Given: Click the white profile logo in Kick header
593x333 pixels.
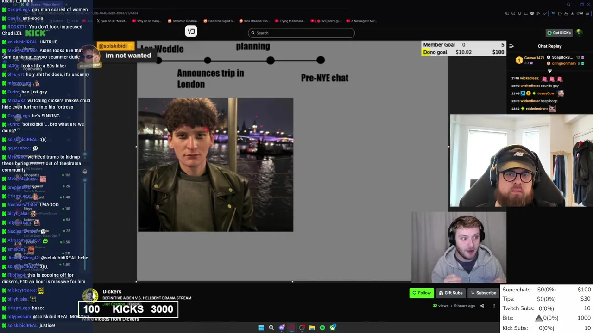Looking at the screenshot, I should (x=191, y=31).
